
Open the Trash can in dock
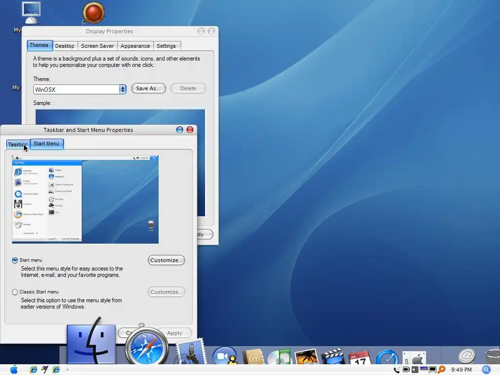click(x=493, y=357)
